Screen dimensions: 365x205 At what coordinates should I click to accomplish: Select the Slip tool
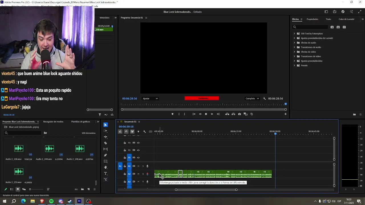click(x=106, y=149)
